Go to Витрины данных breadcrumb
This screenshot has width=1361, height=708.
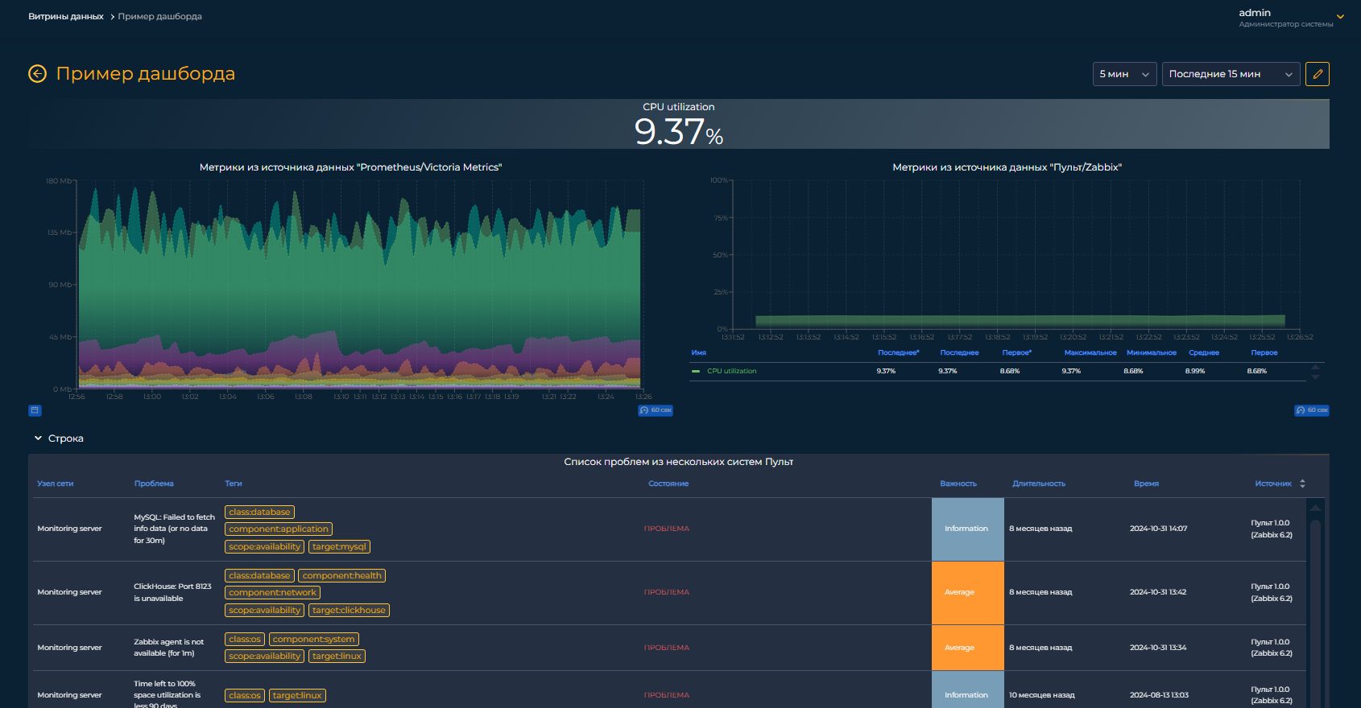65,16
